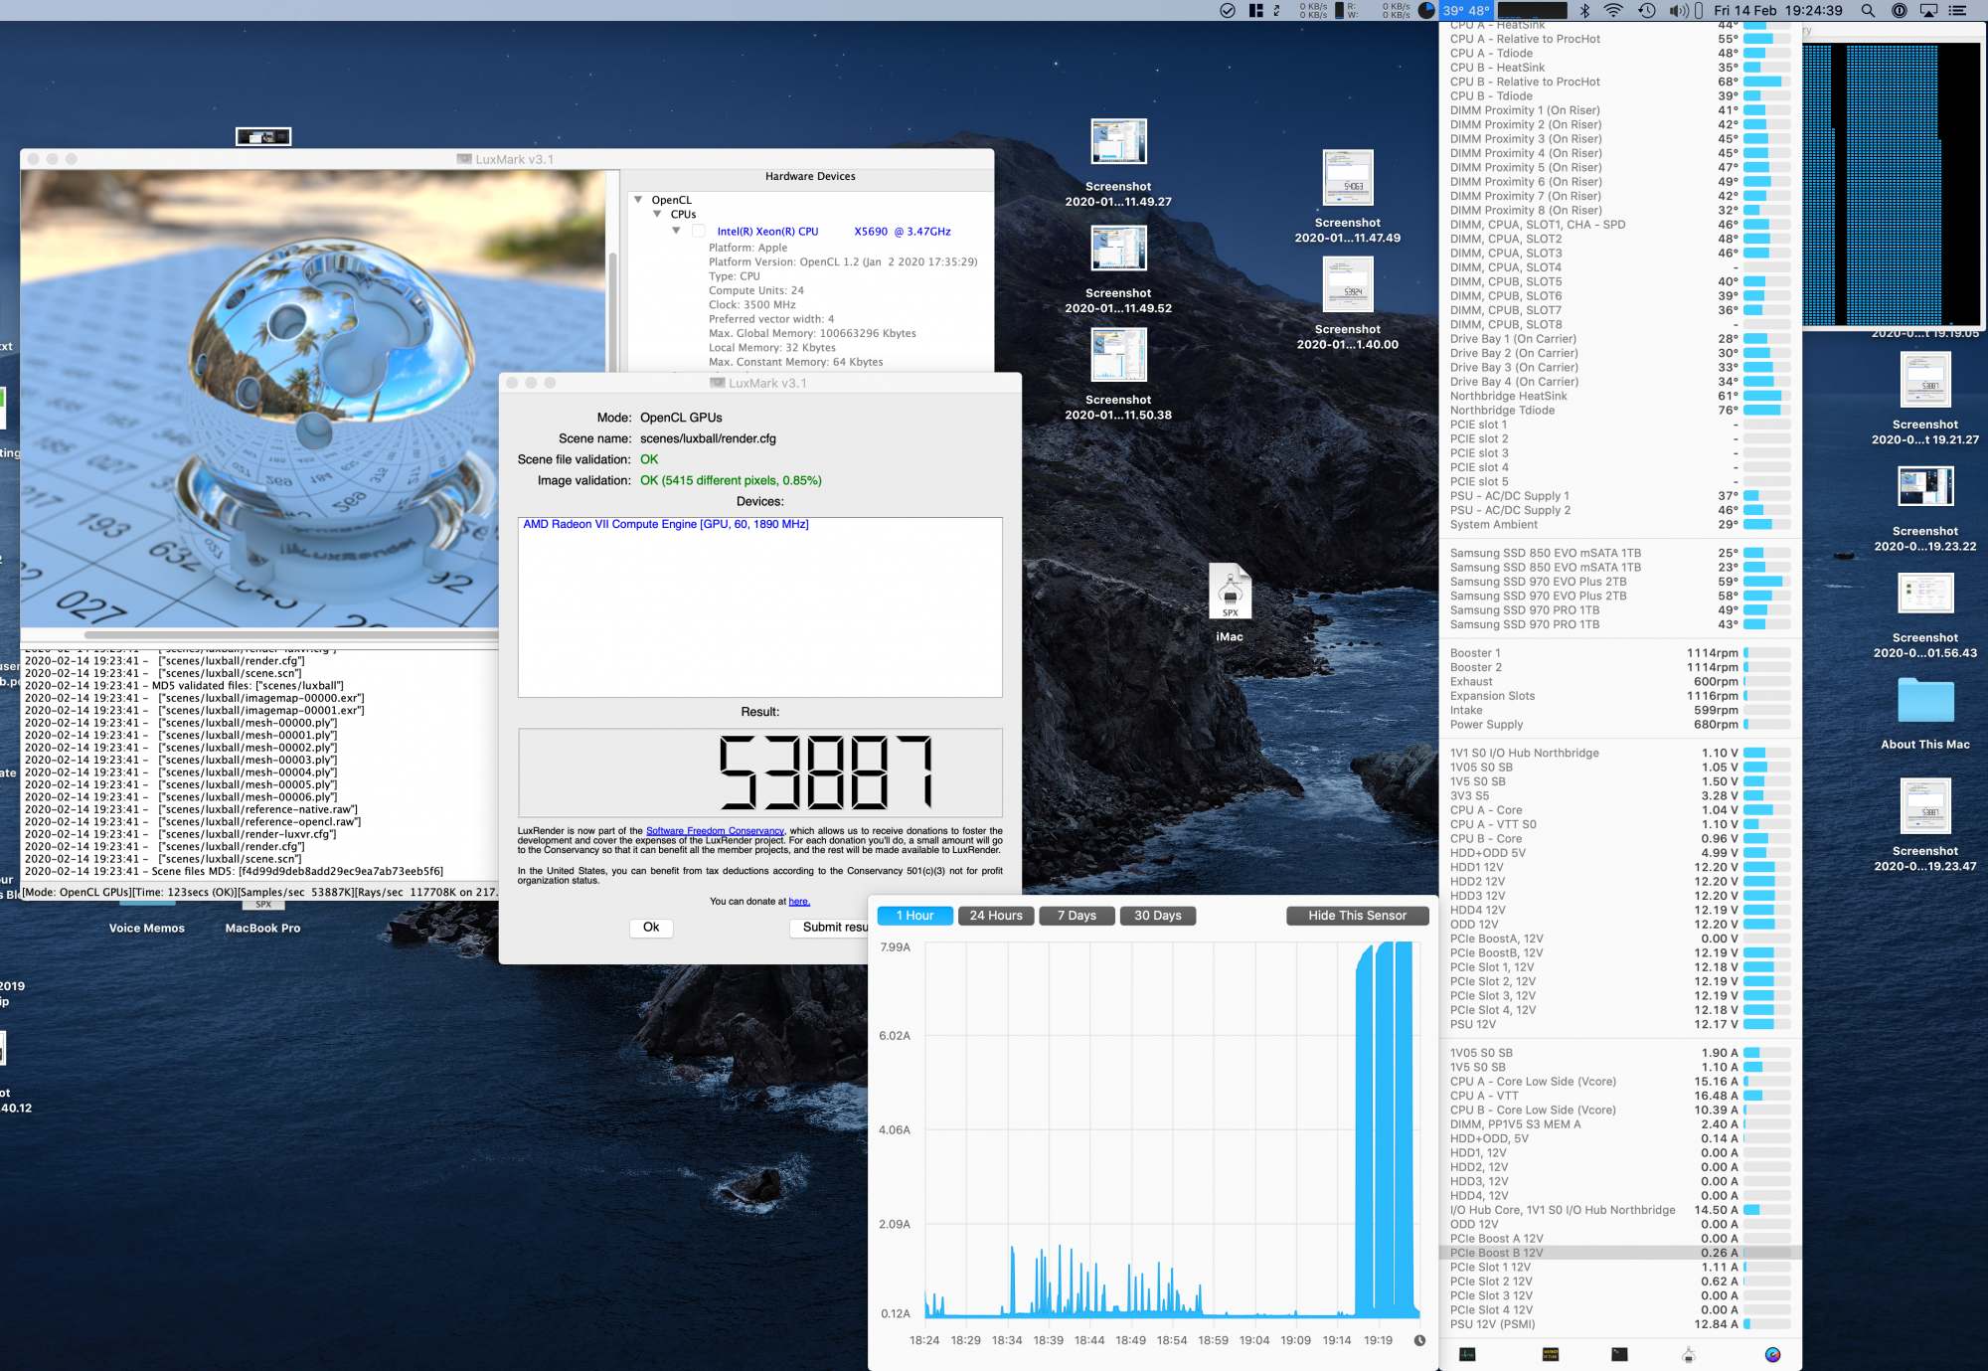Select the 'Scene files MD5' log line
This screenshot has width=1988, height=1371.
(234, 872)
